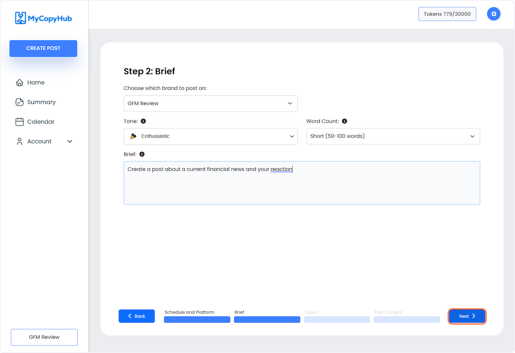Screen dimensions: 515x353
Task: Click the MyCopyHub logo
Action: click(43, 18)
